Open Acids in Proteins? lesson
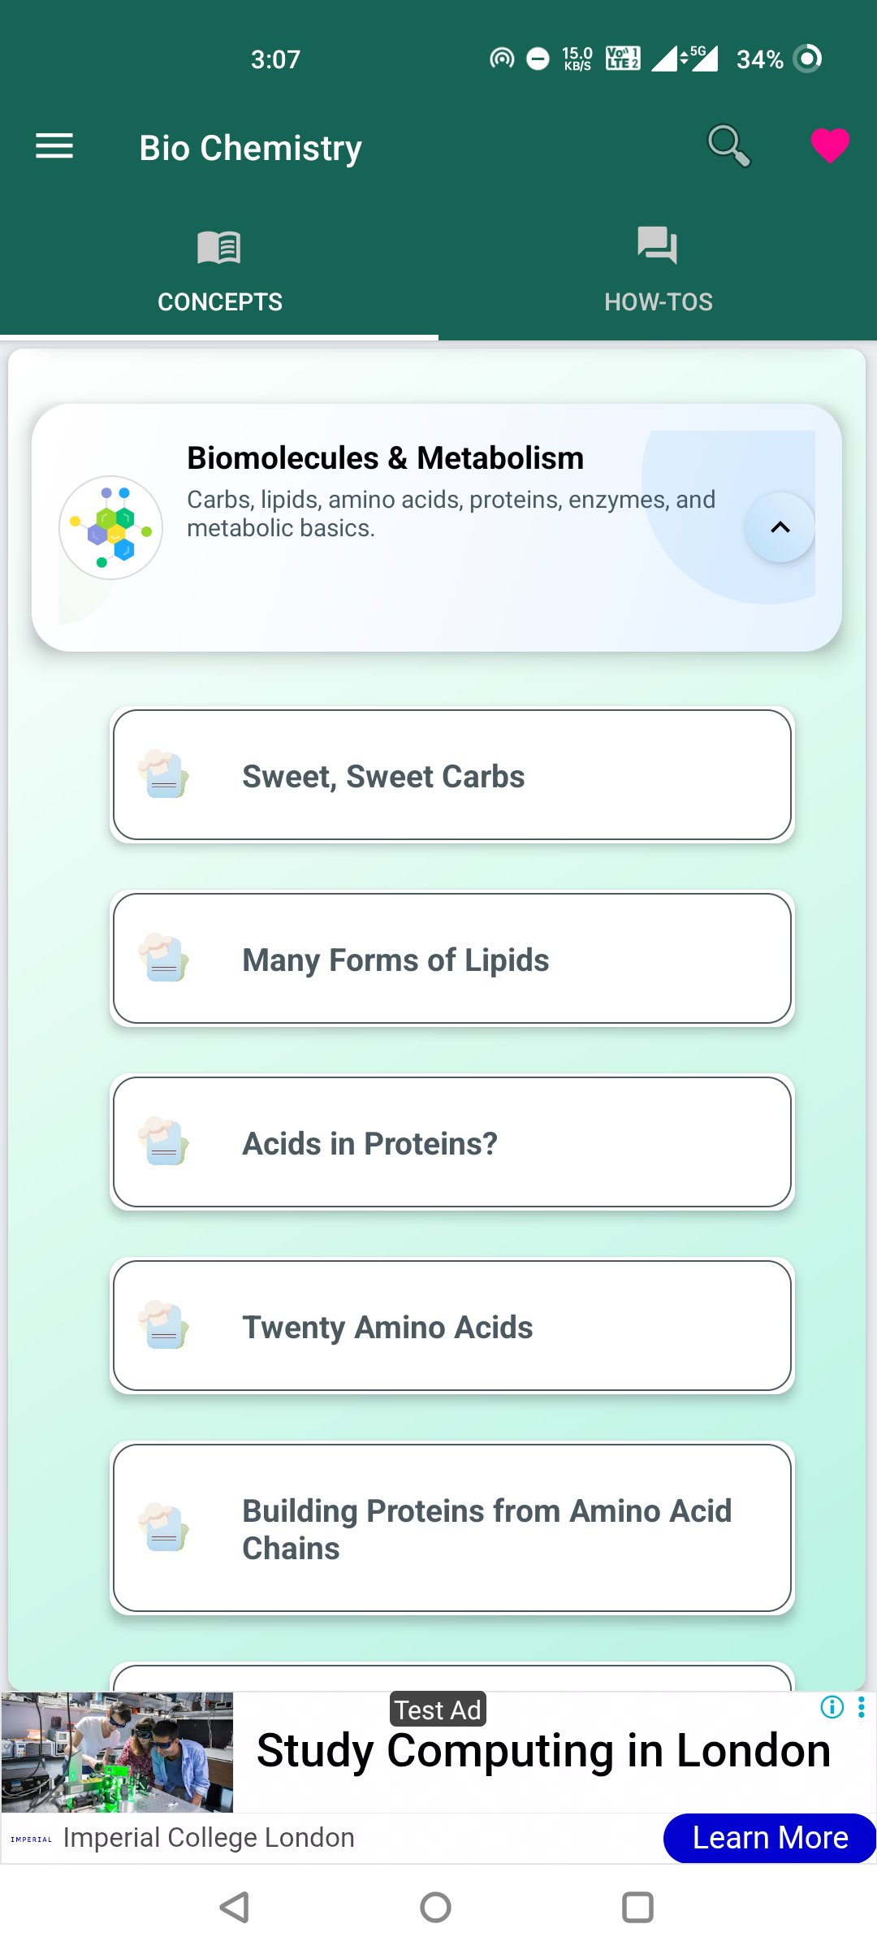877x1950 pixels. tap(452, 1142)
